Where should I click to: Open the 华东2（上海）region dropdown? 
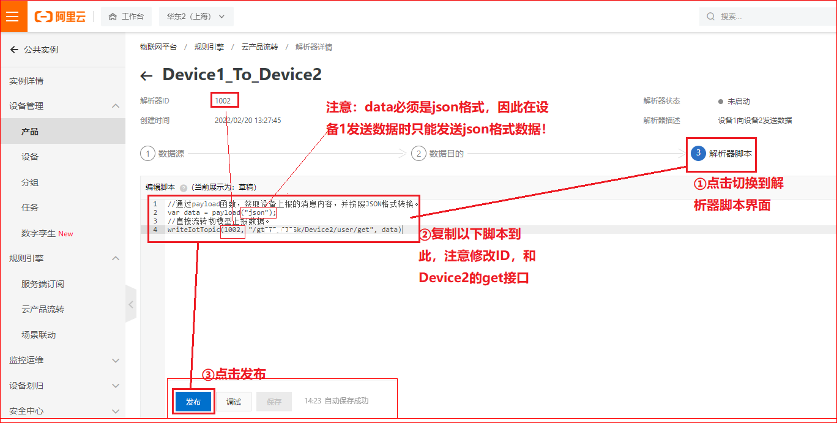tap(196, 17)
